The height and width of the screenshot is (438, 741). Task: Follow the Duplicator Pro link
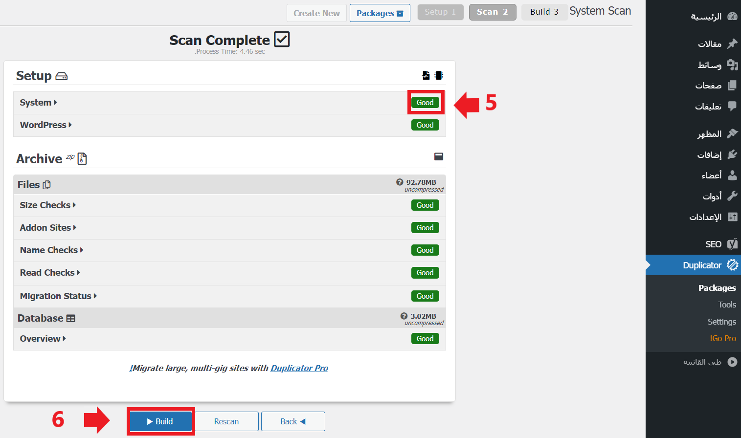299,368
